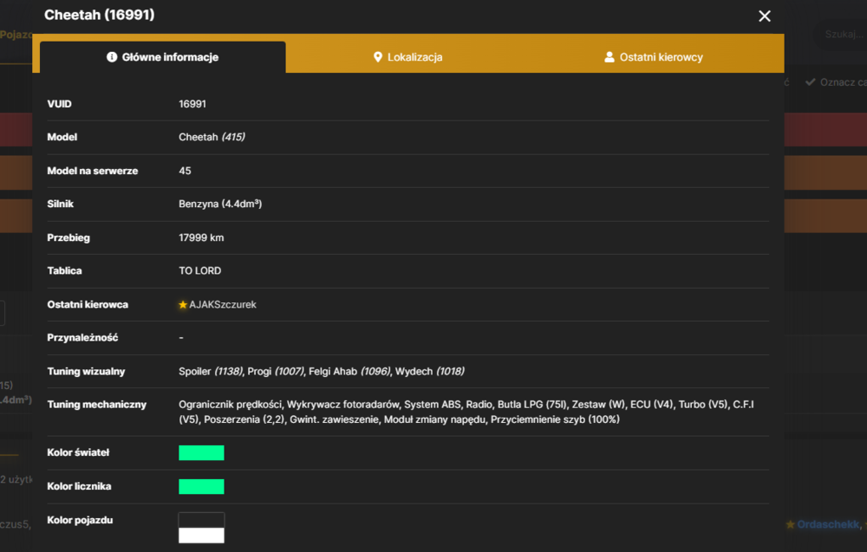Image resolution: width=867 pixels, height=552 pixels.
Task: Click the Przynależność label
Action: [82, 338]
